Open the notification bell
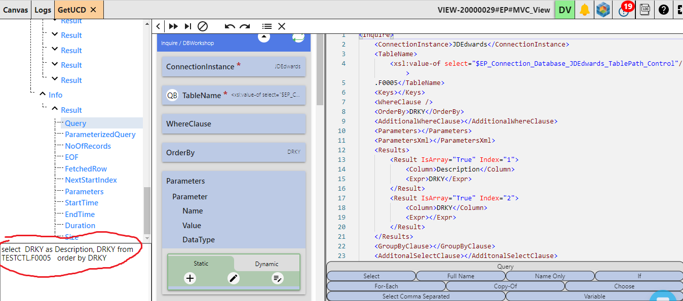This screenshot has width=683, height=301. click(x=585, y=10)
